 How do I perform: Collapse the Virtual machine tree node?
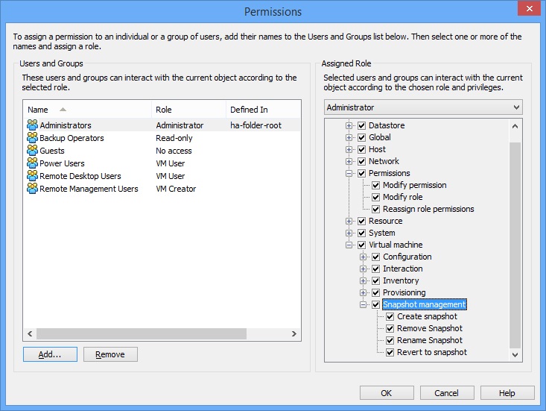click(x=349, y=245)
